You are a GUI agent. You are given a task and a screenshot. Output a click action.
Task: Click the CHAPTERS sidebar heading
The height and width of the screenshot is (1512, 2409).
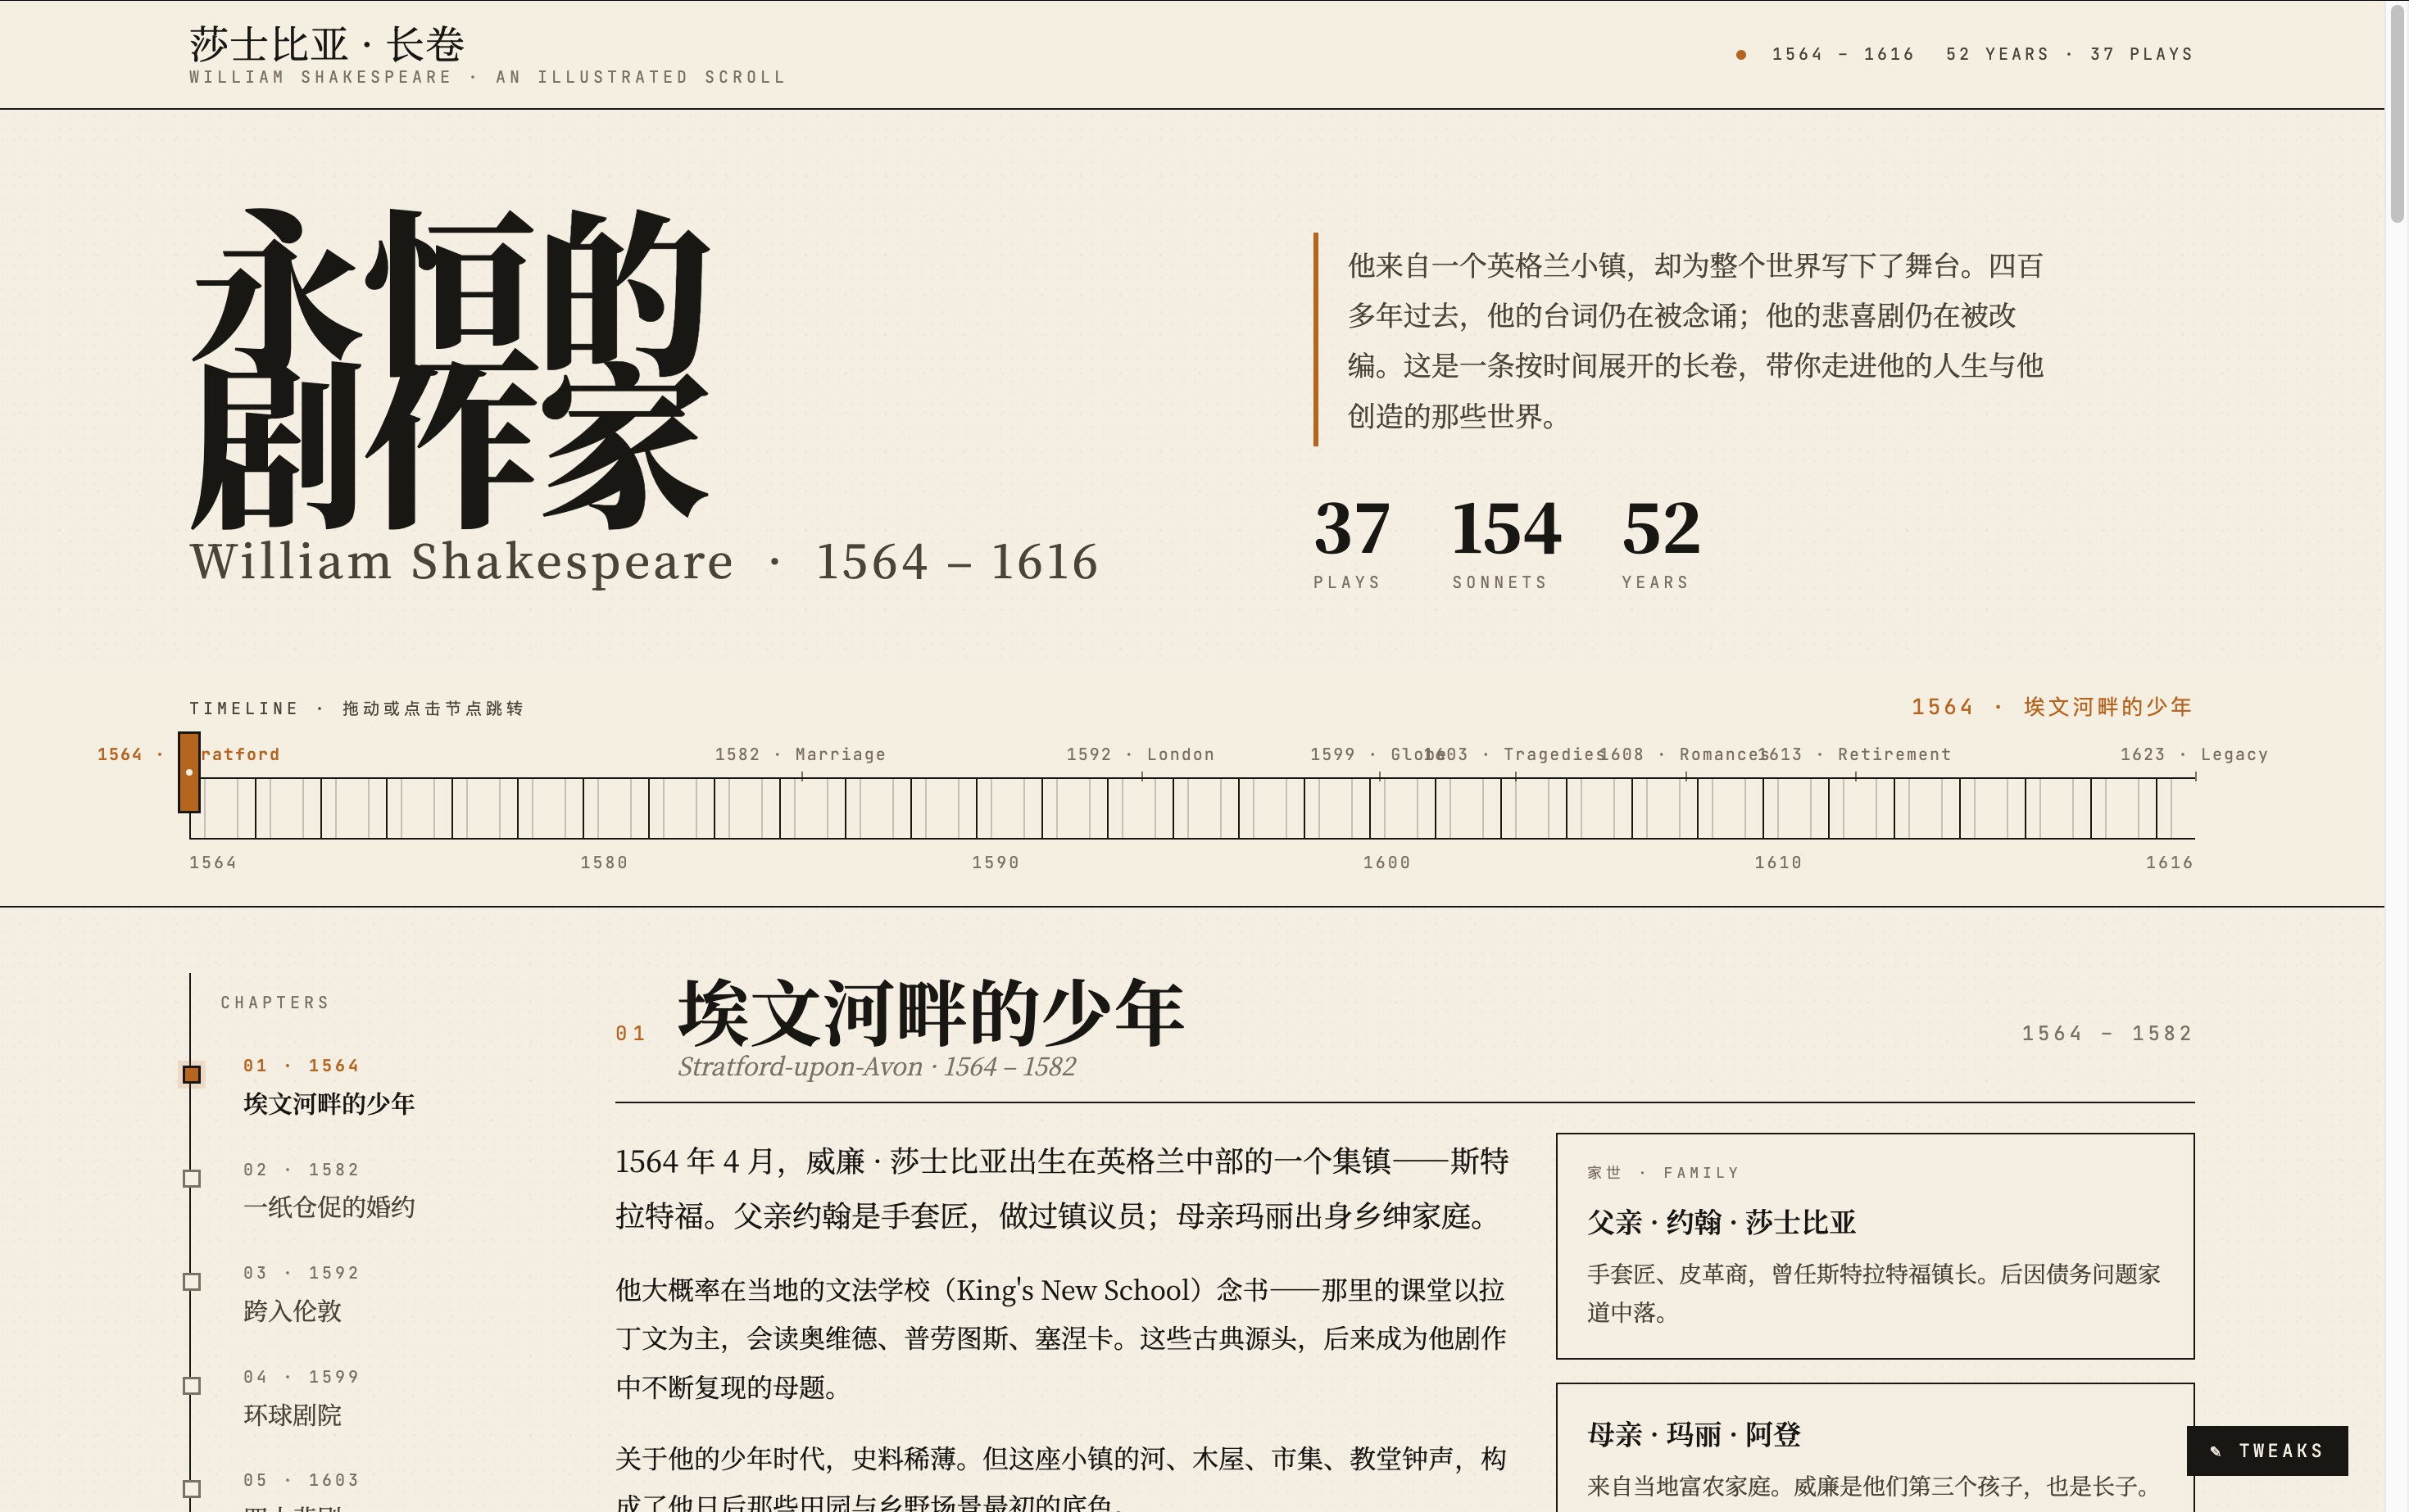275,1002
